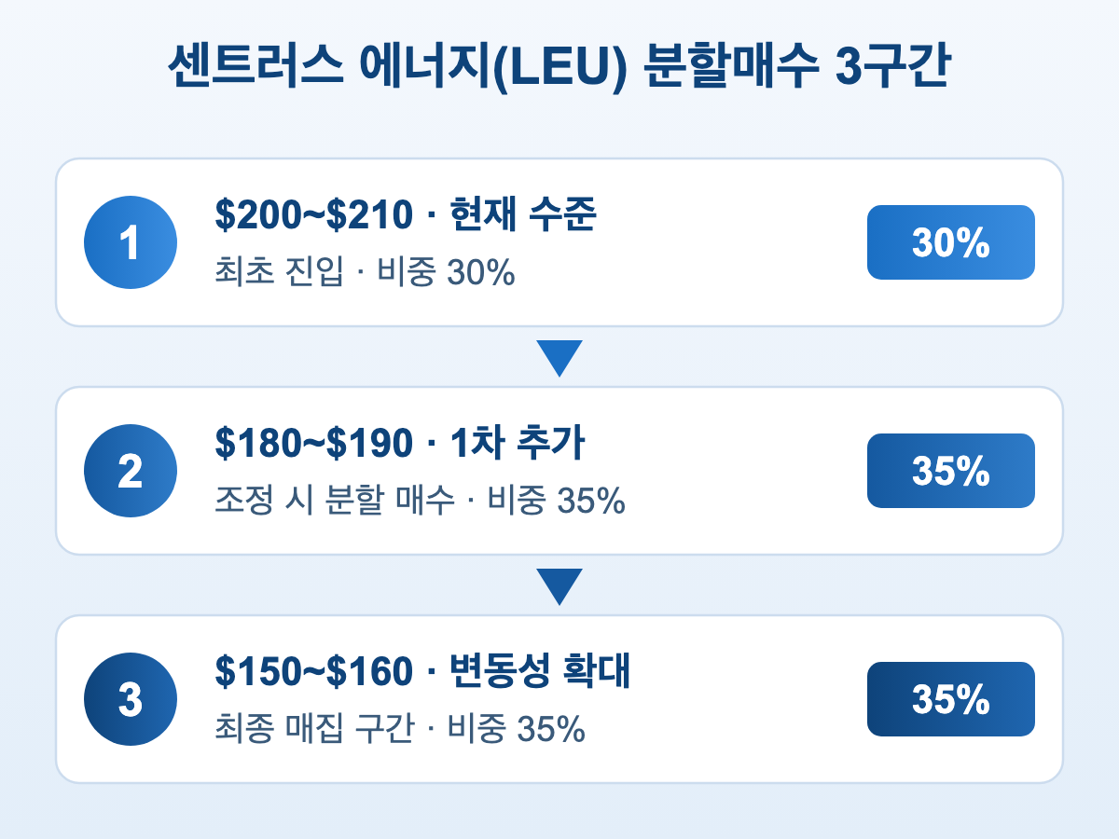Image resolution: width=1119 pixels, height=839 pixels.
Task: Click the subtitle 최종 매집 구간 · 비중 35%
Action: [400, 730]
